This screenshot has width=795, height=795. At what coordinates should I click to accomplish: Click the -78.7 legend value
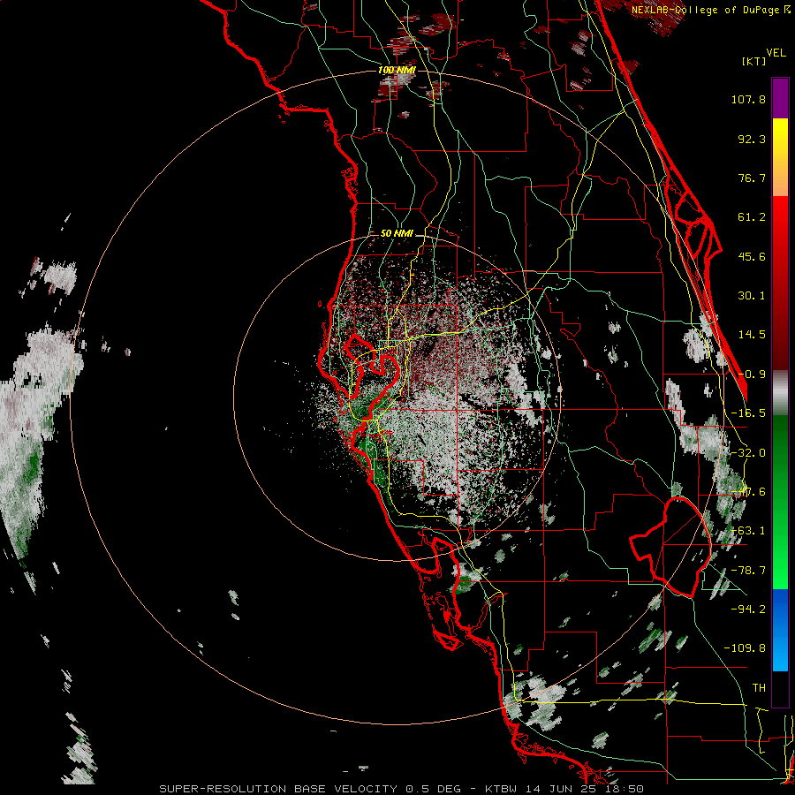click(748, 571)
